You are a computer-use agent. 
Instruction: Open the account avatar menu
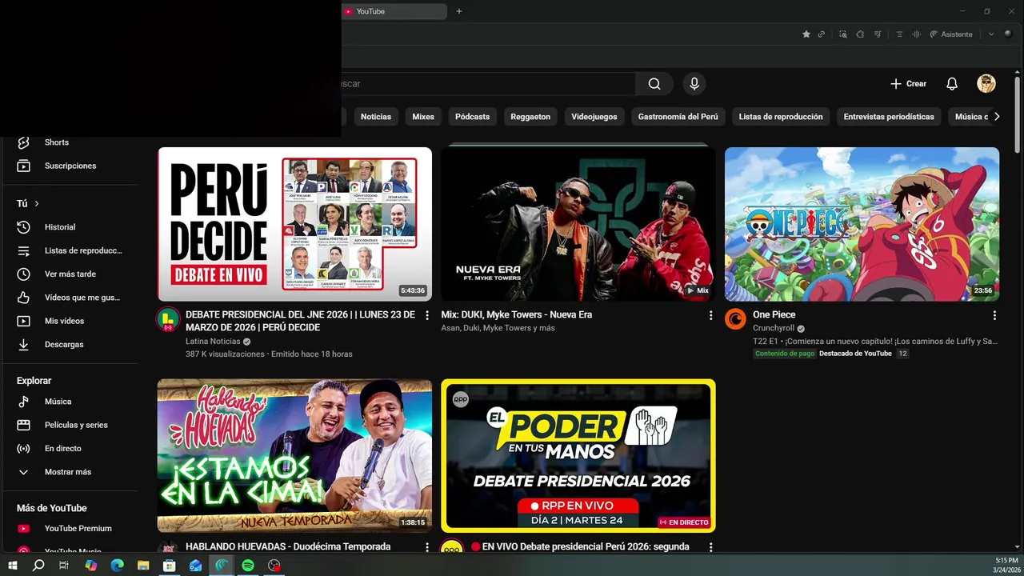tap(986, 84)
